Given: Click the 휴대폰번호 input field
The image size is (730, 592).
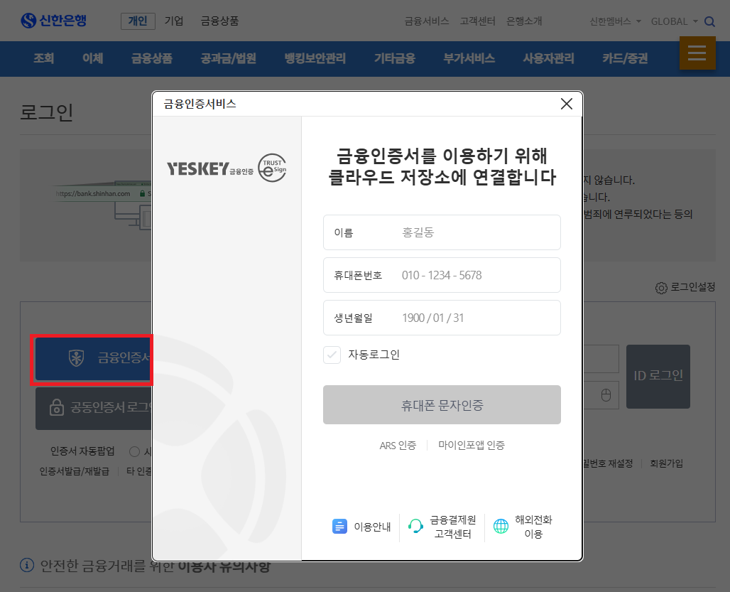Looking at the screenshot, I should tap(442, 275).
